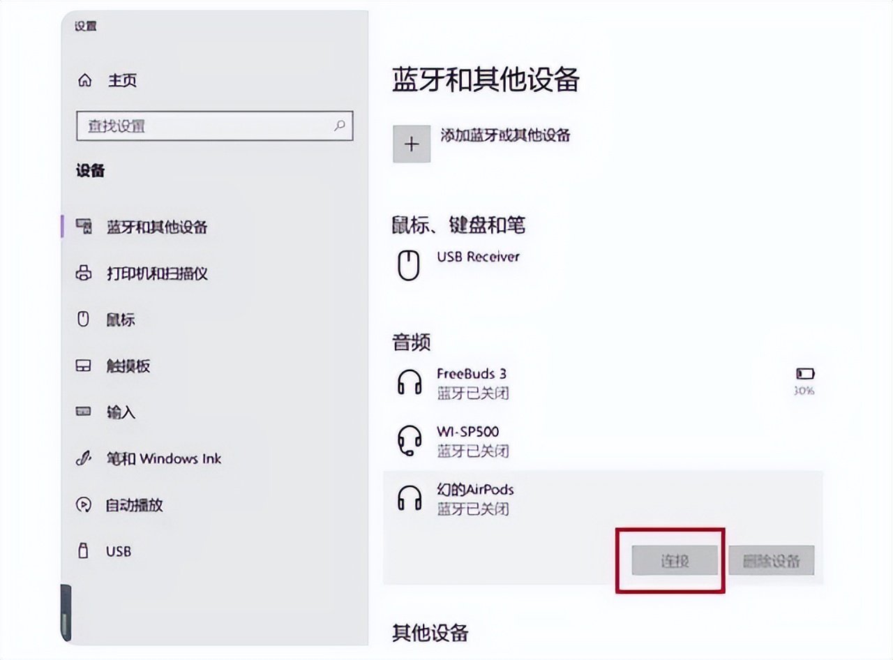This screenshot has width=893, height=660.
Task: Select the WI-SP500 device entry
Action: [467, 441]
